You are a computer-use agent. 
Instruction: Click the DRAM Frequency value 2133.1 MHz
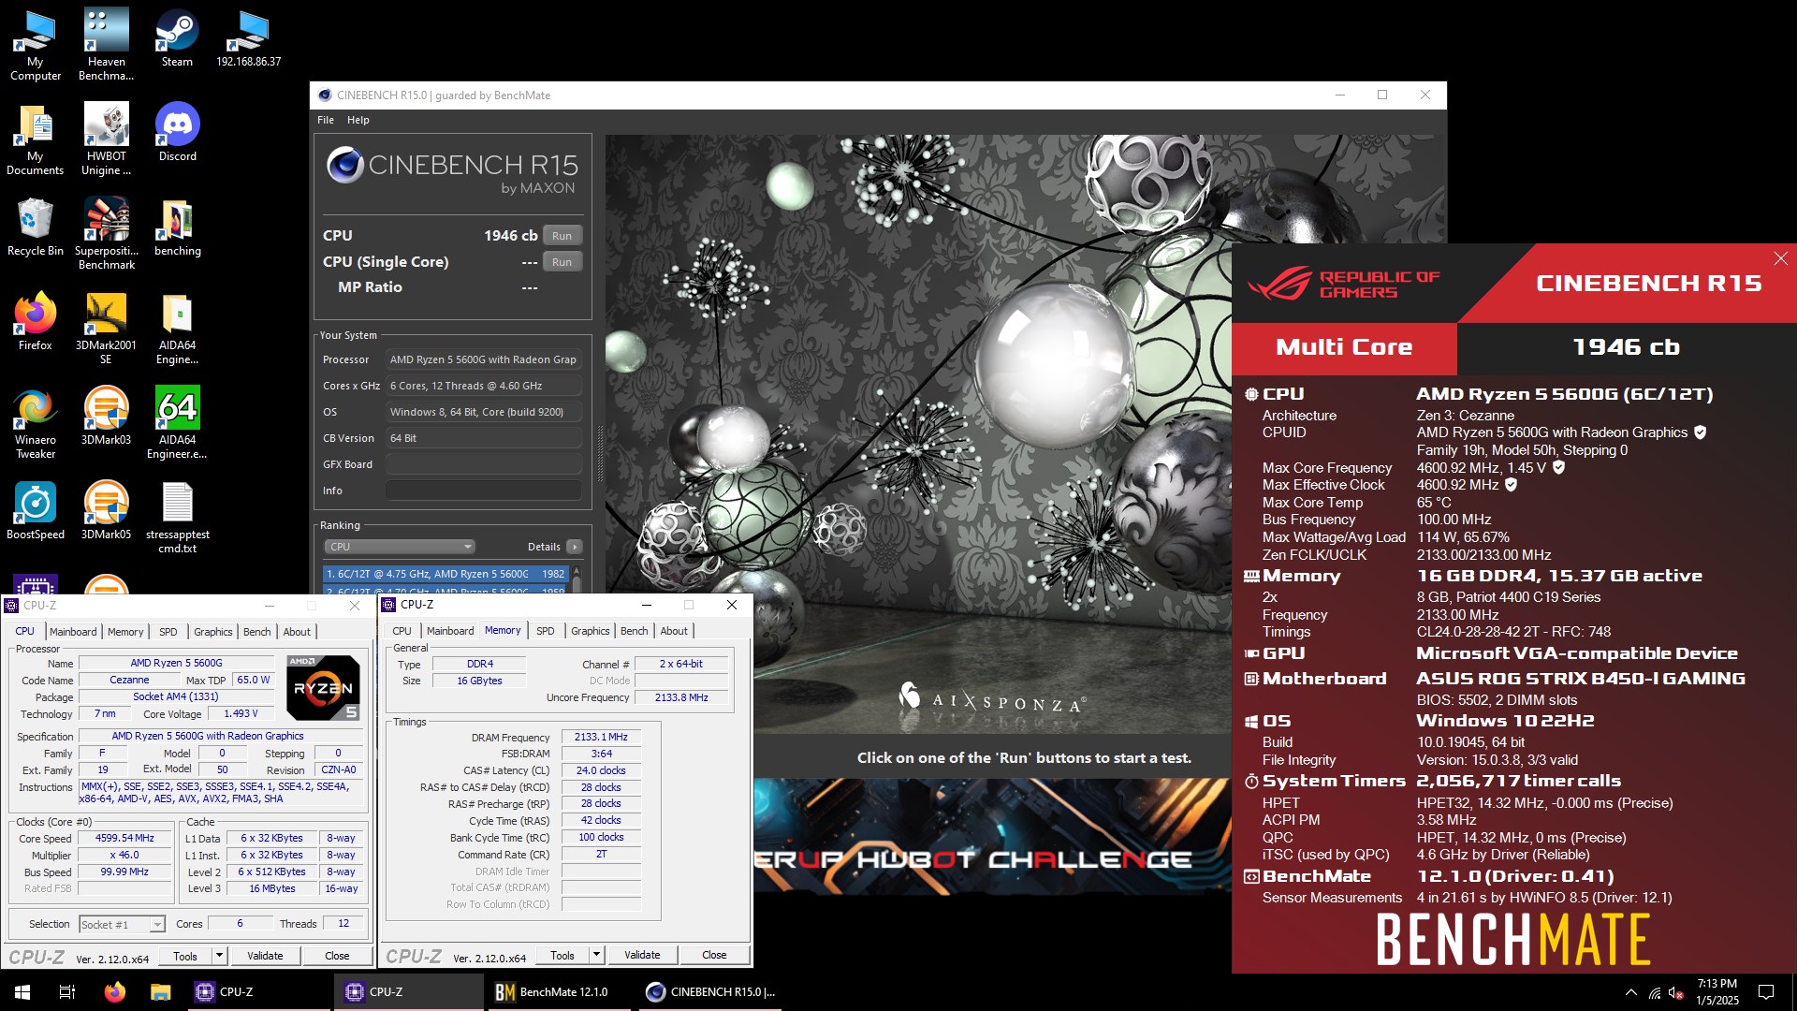601,738
